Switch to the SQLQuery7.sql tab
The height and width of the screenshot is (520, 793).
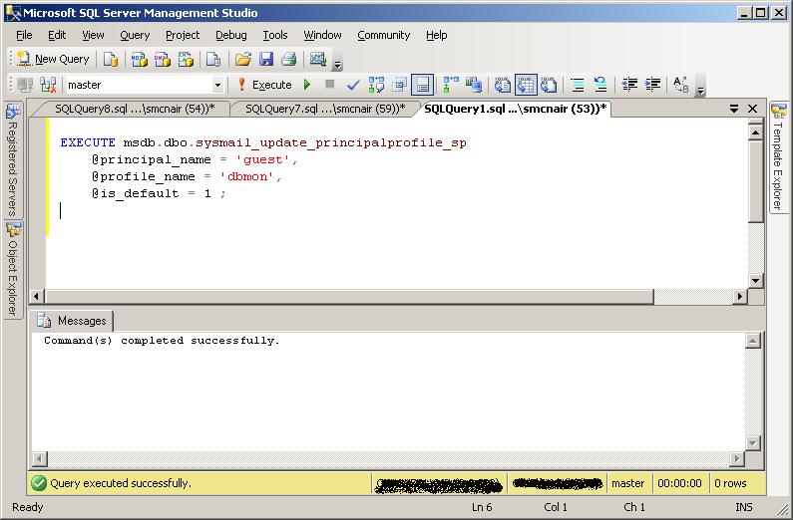pyautogui.click(x=325, y=109)
